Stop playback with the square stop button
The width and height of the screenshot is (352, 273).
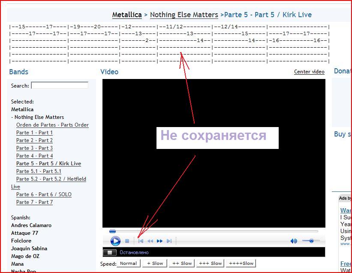click(x=127, y=241)
